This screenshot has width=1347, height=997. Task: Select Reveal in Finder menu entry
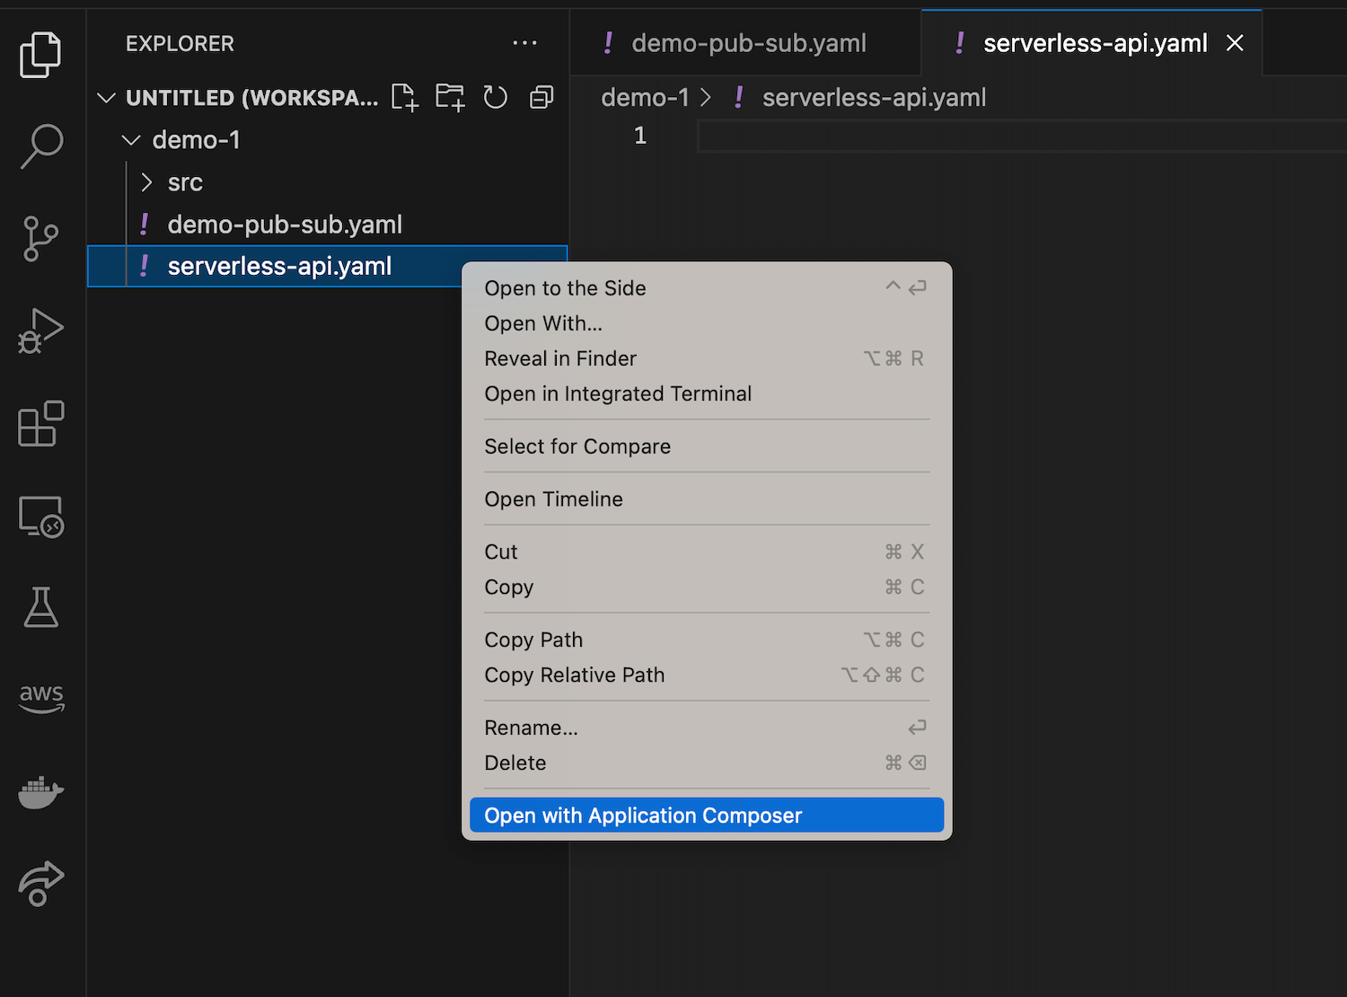coord(560,358)
